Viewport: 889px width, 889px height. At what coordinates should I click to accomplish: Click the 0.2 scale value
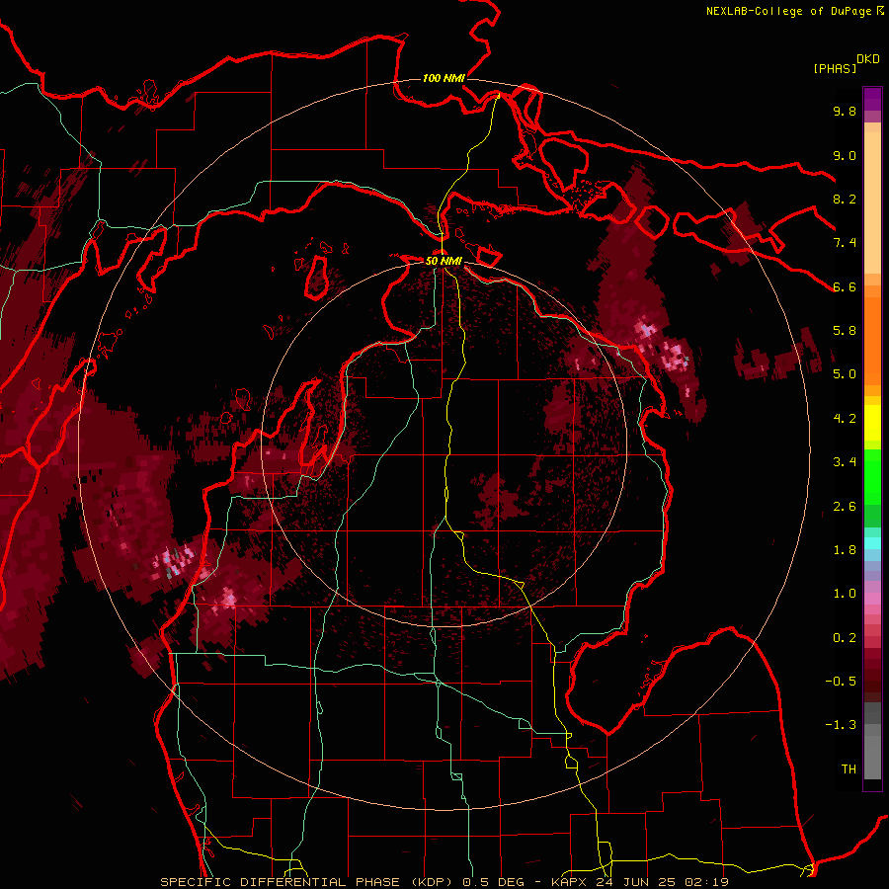coord(845,638)
